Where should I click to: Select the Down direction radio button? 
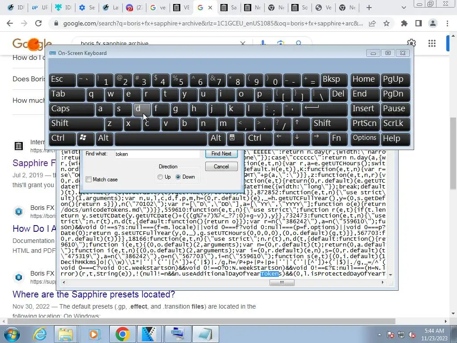(x=178, y=177)
